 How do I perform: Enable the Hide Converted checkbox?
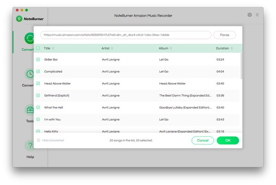tap(38, 140)
